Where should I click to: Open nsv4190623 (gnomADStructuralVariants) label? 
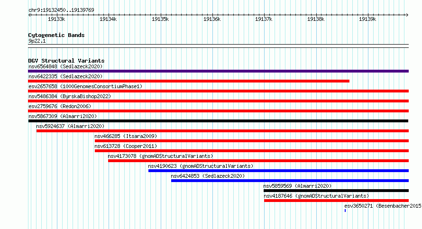201,166
